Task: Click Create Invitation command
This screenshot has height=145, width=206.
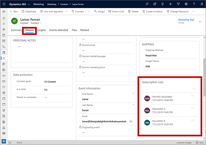Action: (152, 11)
